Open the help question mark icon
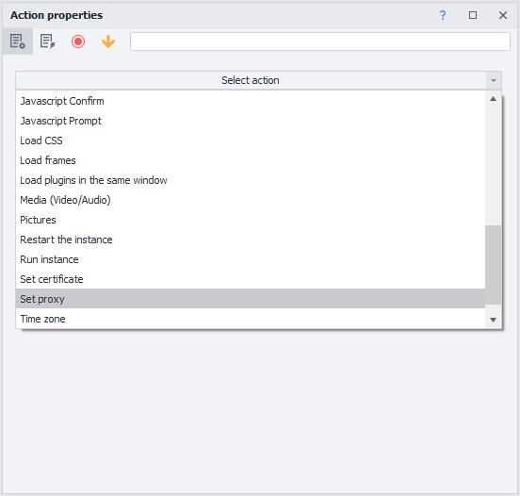The image size is (520, 496). coord(443,15)
